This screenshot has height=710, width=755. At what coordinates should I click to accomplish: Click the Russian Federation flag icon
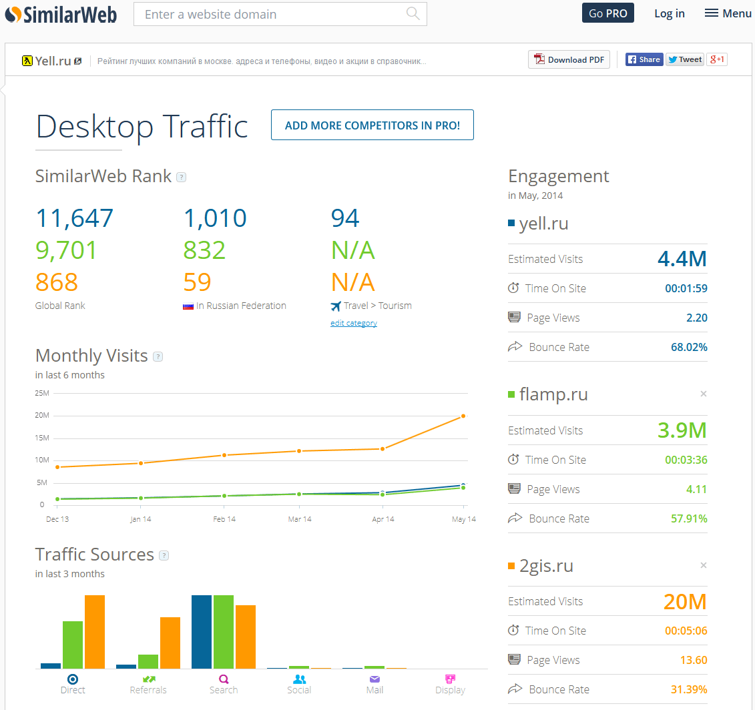(188, 306)
